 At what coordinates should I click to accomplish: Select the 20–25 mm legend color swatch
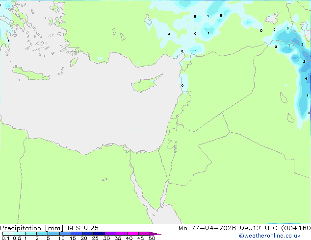click(87, 234)
